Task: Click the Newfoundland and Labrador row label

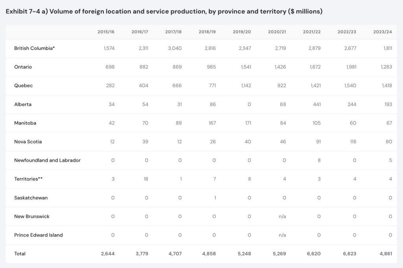Action: [47, 160]
